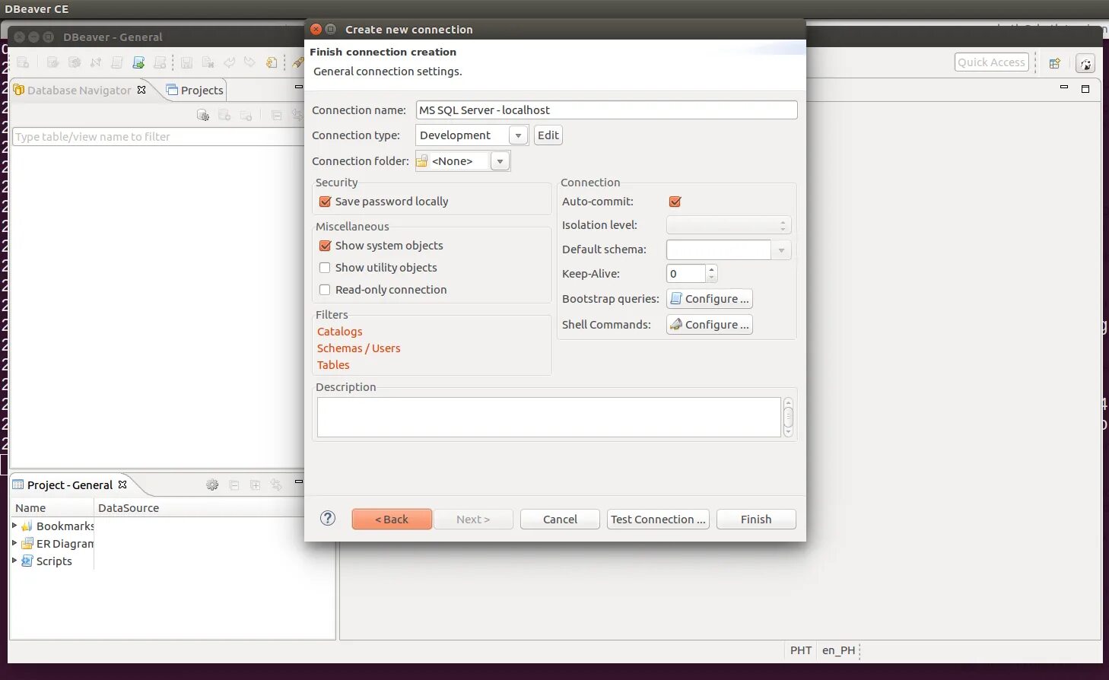Click the Collapse All icon in Project panel
Viewport: 1109px width, 680px height.
click(x=234, y=485)
